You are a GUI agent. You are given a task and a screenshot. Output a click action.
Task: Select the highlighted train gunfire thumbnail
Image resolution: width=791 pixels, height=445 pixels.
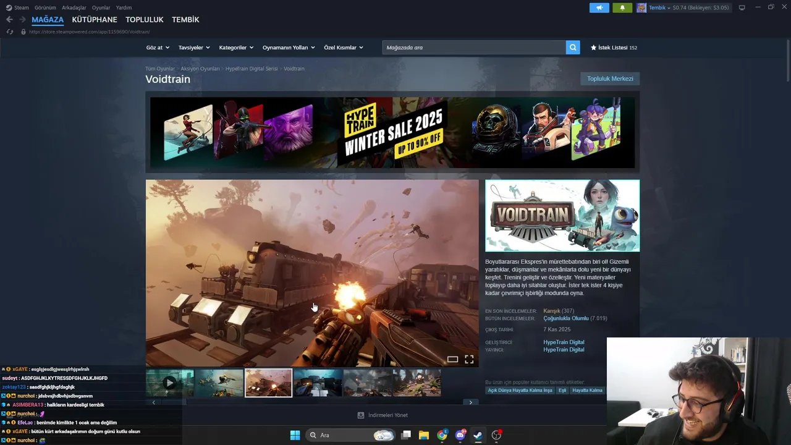point(268,383)
